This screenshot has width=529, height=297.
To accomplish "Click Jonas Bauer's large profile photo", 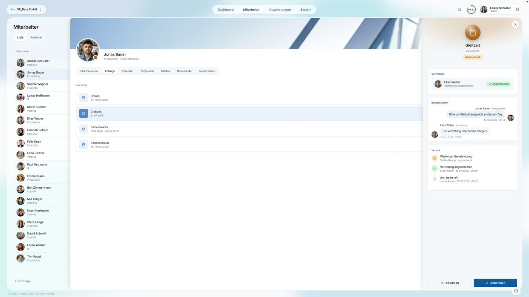I will [x=88, y=50].
